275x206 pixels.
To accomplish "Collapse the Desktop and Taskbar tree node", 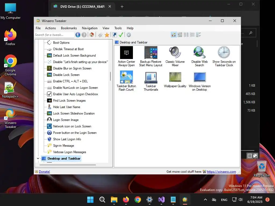I will coord(38,159).
